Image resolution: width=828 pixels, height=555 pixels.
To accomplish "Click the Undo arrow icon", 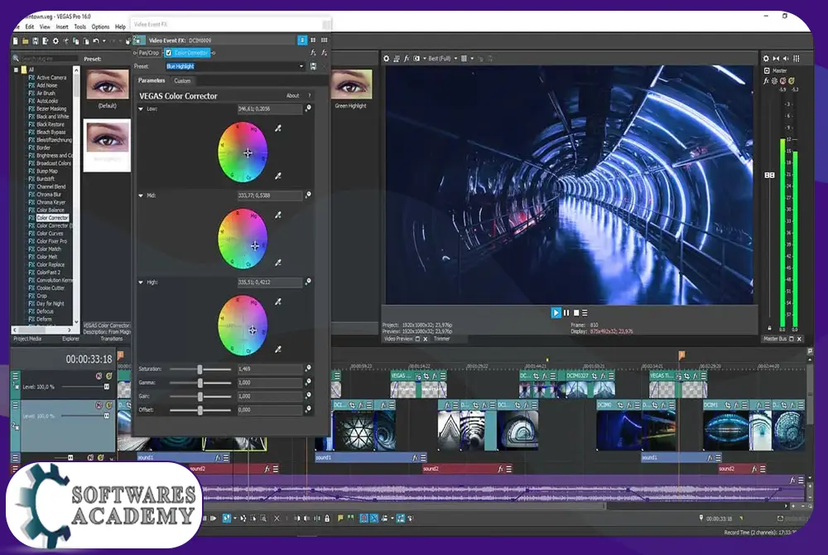I will (95, 41).
